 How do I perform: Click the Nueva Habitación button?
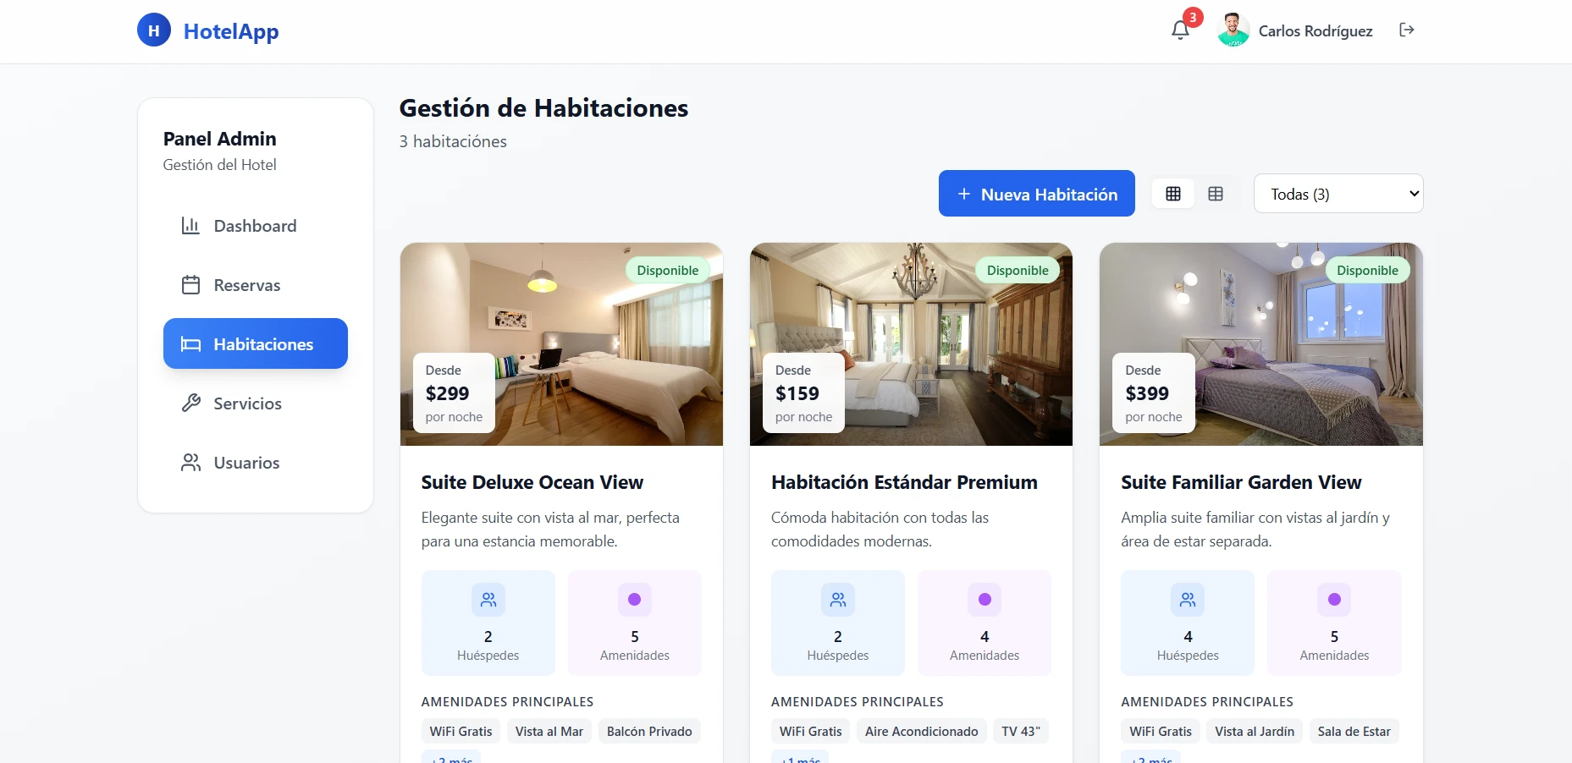click(1037, 194)
